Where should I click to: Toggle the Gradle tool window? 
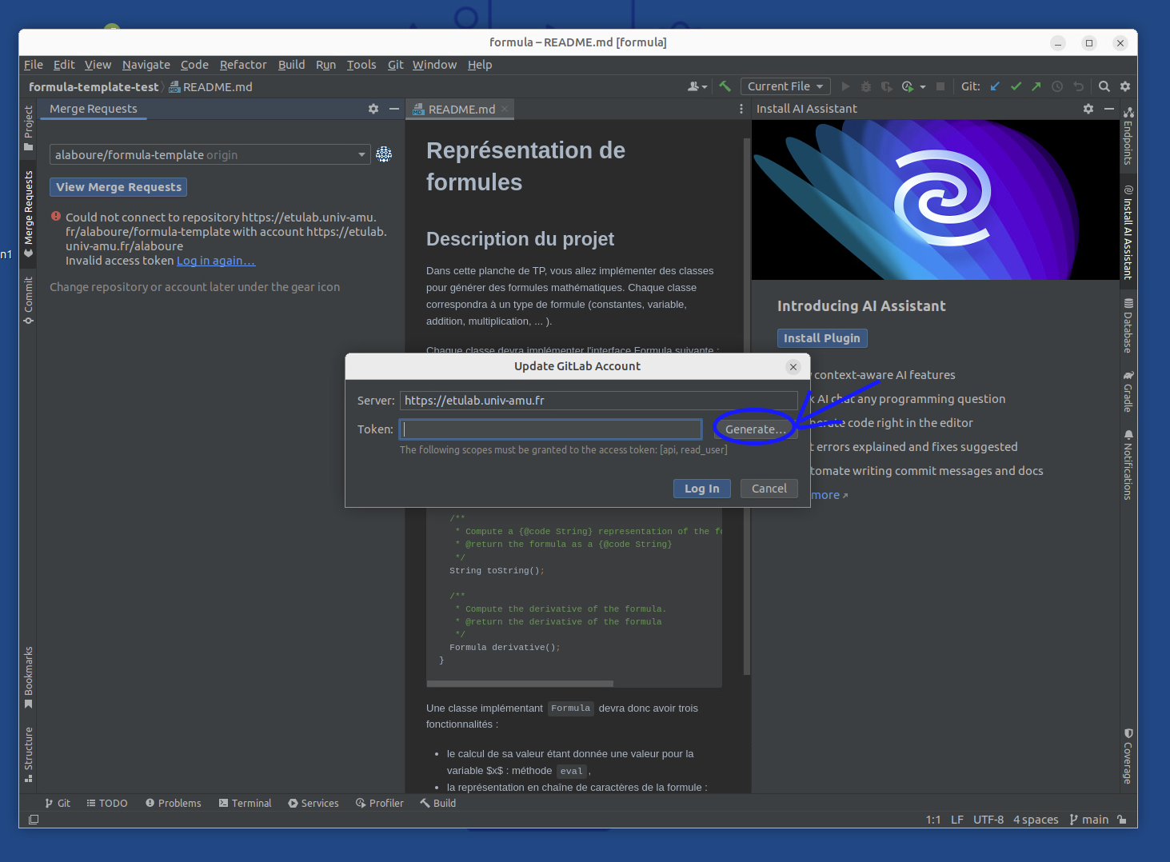pos(1128,391)
